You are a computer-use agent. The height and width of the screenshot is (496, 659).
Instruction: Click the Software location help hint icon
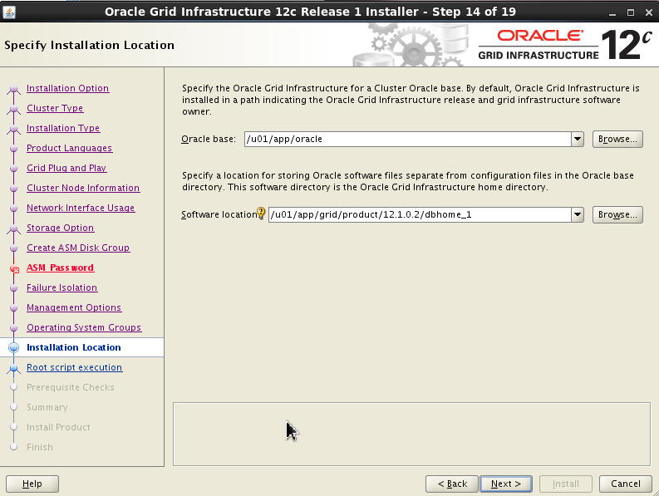pos(261,214)
